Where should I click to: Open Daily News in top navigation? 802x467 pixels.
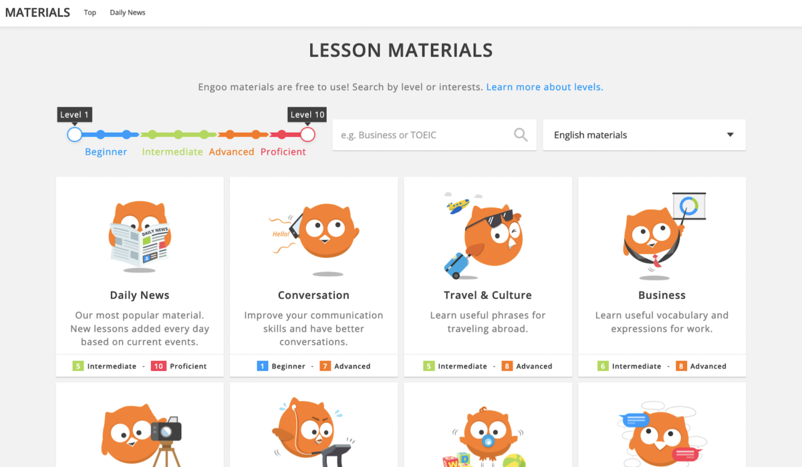tap(128, 13)
